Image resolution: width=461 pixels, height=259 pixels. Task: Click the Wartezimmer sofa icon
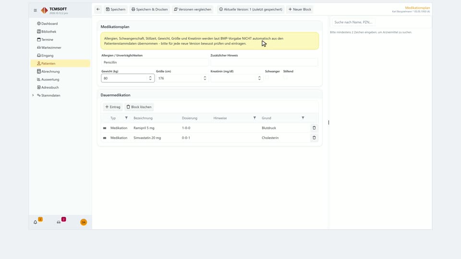click(39, 47)
